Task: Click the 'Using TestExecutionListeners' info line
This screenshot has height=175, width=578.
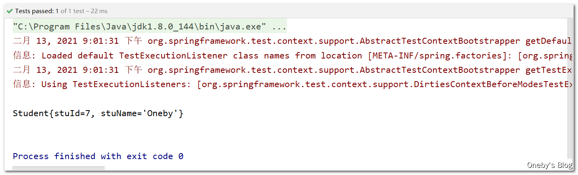Action: (x=292, y=84)
